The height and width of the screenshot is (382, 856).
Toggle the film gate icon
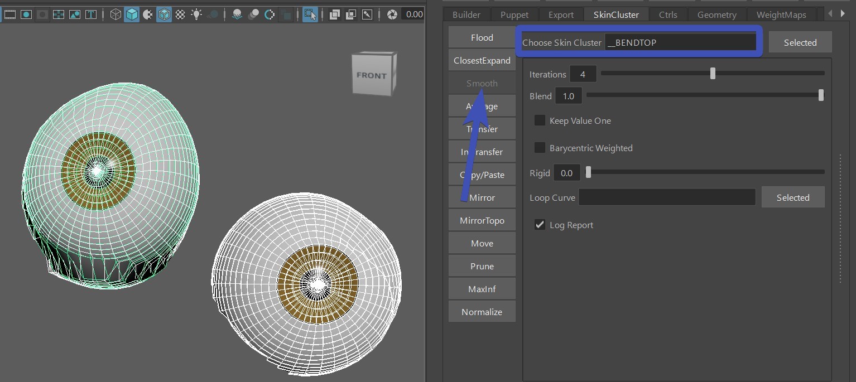(9, 14)
